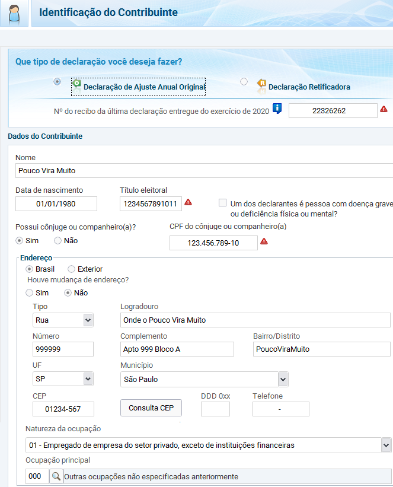
Task: Click the Data de nascimento field
Action: point(56,203)
